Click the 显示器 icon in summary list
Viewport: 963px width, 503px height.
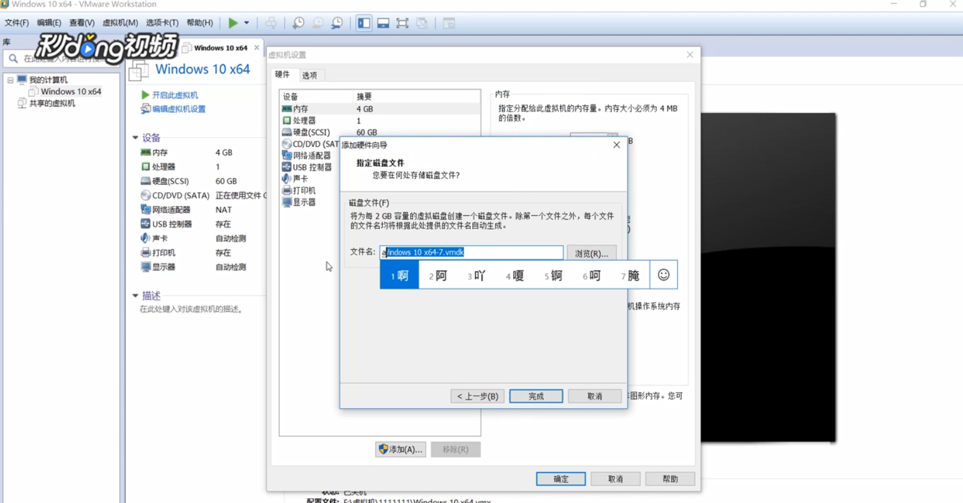pos(145,267)
